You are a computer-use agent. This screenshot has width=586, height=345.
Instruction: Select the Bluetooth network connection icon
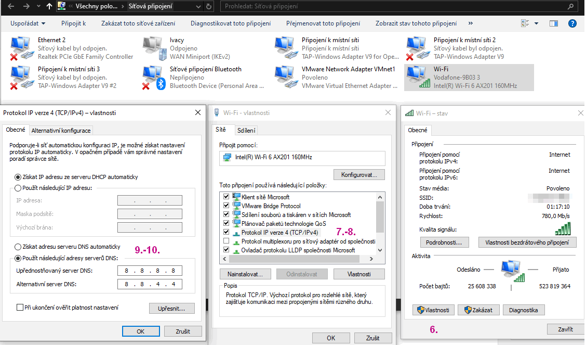[153, 77]
